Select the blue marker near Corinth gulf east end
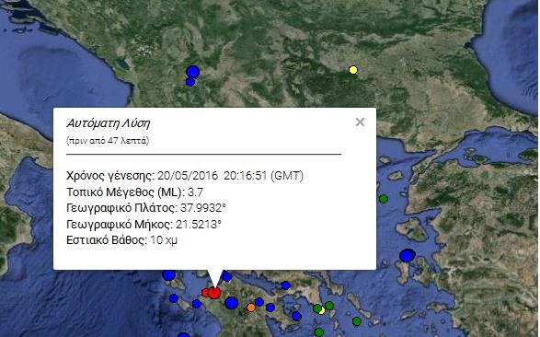The width and height of the screenshot is (540, 337). coord(286,285)
